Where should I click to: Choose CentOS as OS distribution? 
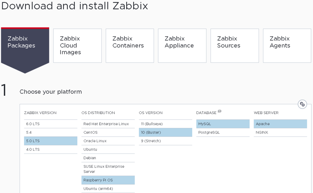coord(108,133)
